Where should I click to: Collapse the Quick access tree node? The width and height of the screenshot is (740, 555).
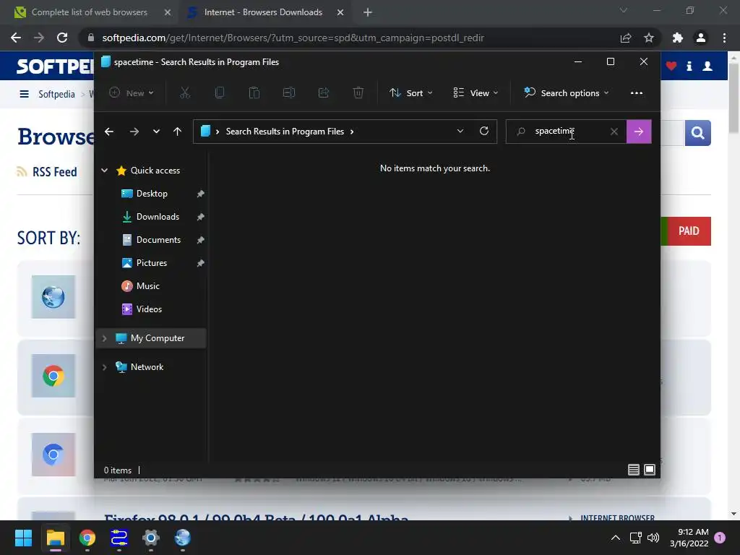[104, 171]
